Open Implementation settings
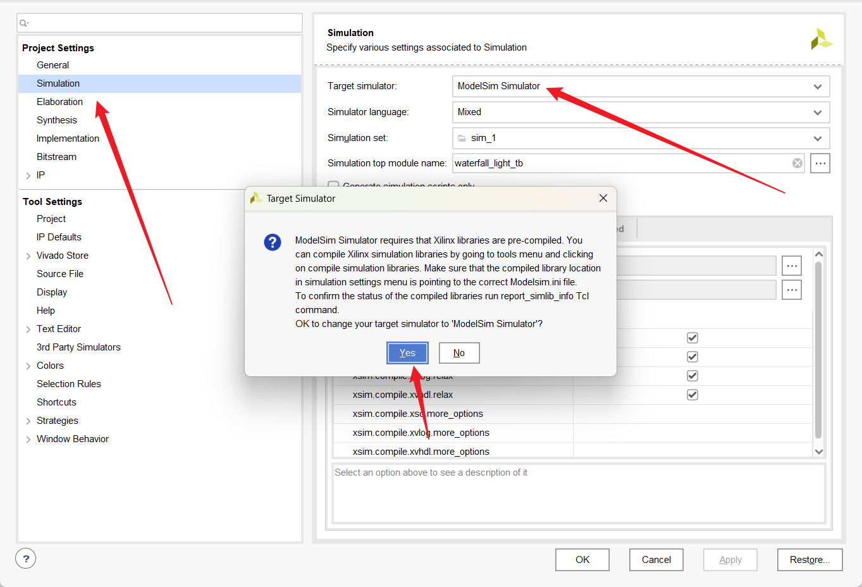This screenshot has width=862, height=587. click(68, 139)
